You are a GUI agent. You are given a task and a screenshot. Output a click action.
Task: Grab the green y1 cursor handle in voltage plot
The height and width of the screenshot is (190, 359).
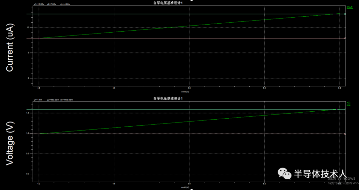[345, 109]
